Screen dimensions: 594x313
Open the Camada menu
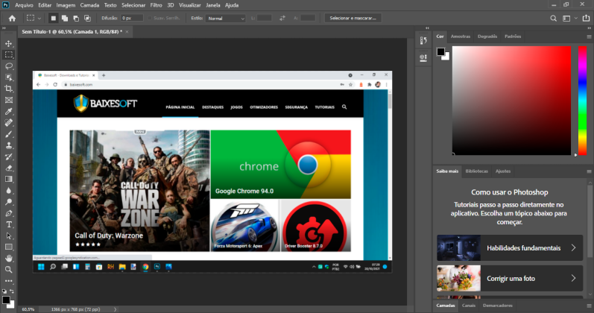click(89, 5)
